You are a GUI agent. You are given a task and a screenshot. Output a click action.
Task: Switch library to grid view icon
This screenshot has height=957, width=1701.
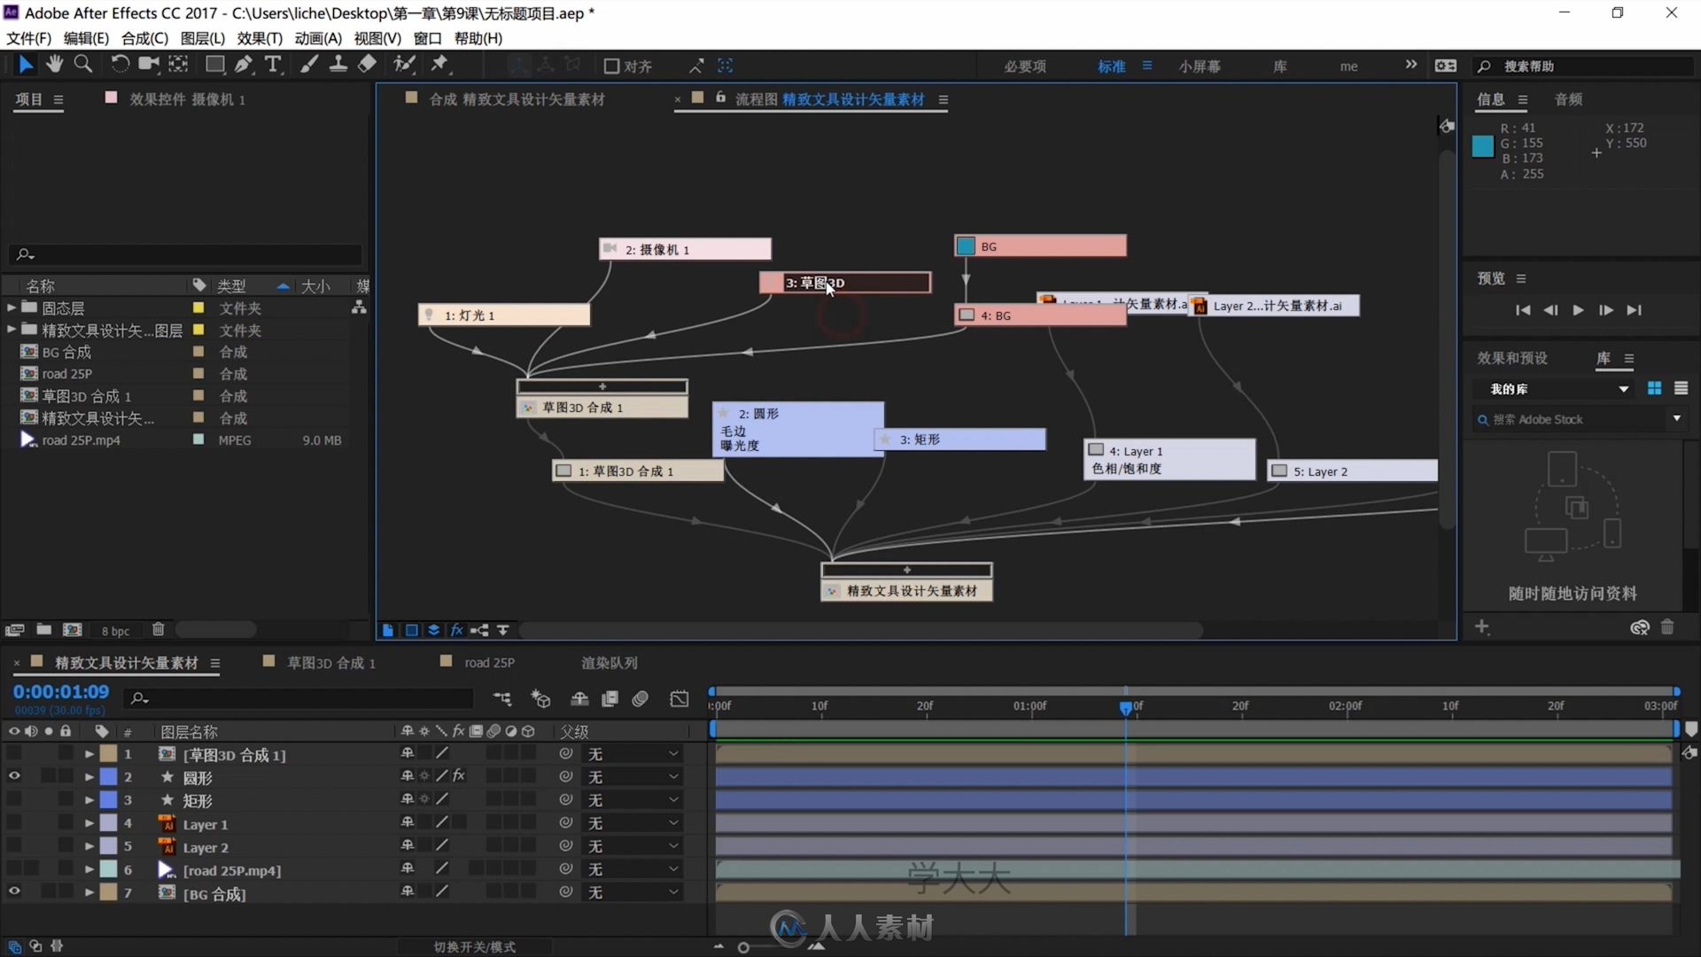[x=1654, y=388]
